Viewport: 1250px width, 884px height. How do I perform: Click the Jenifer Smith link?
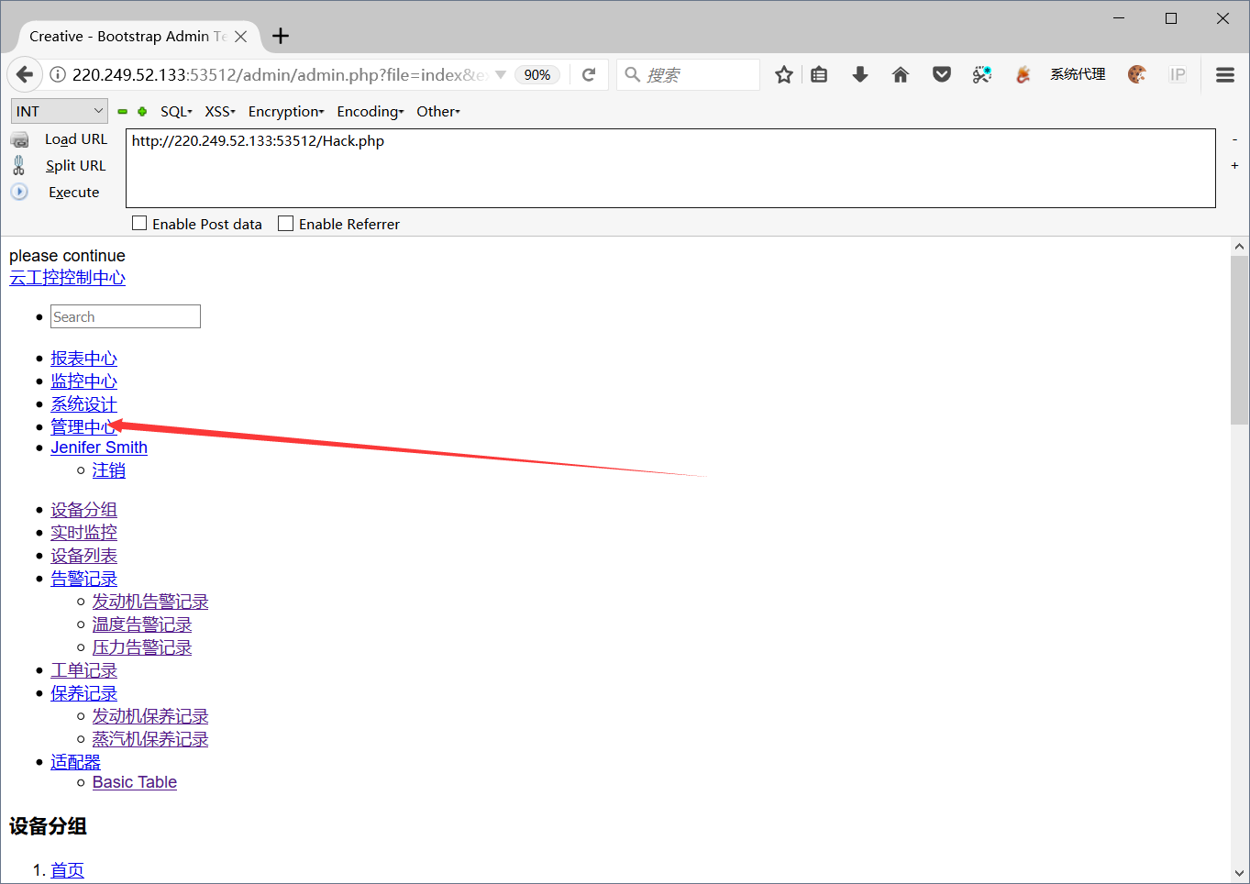point(98,448)
